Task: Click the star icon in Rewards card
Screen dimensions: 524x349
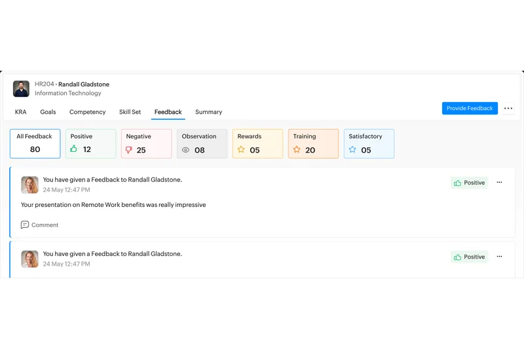Action: coord(241,150)
